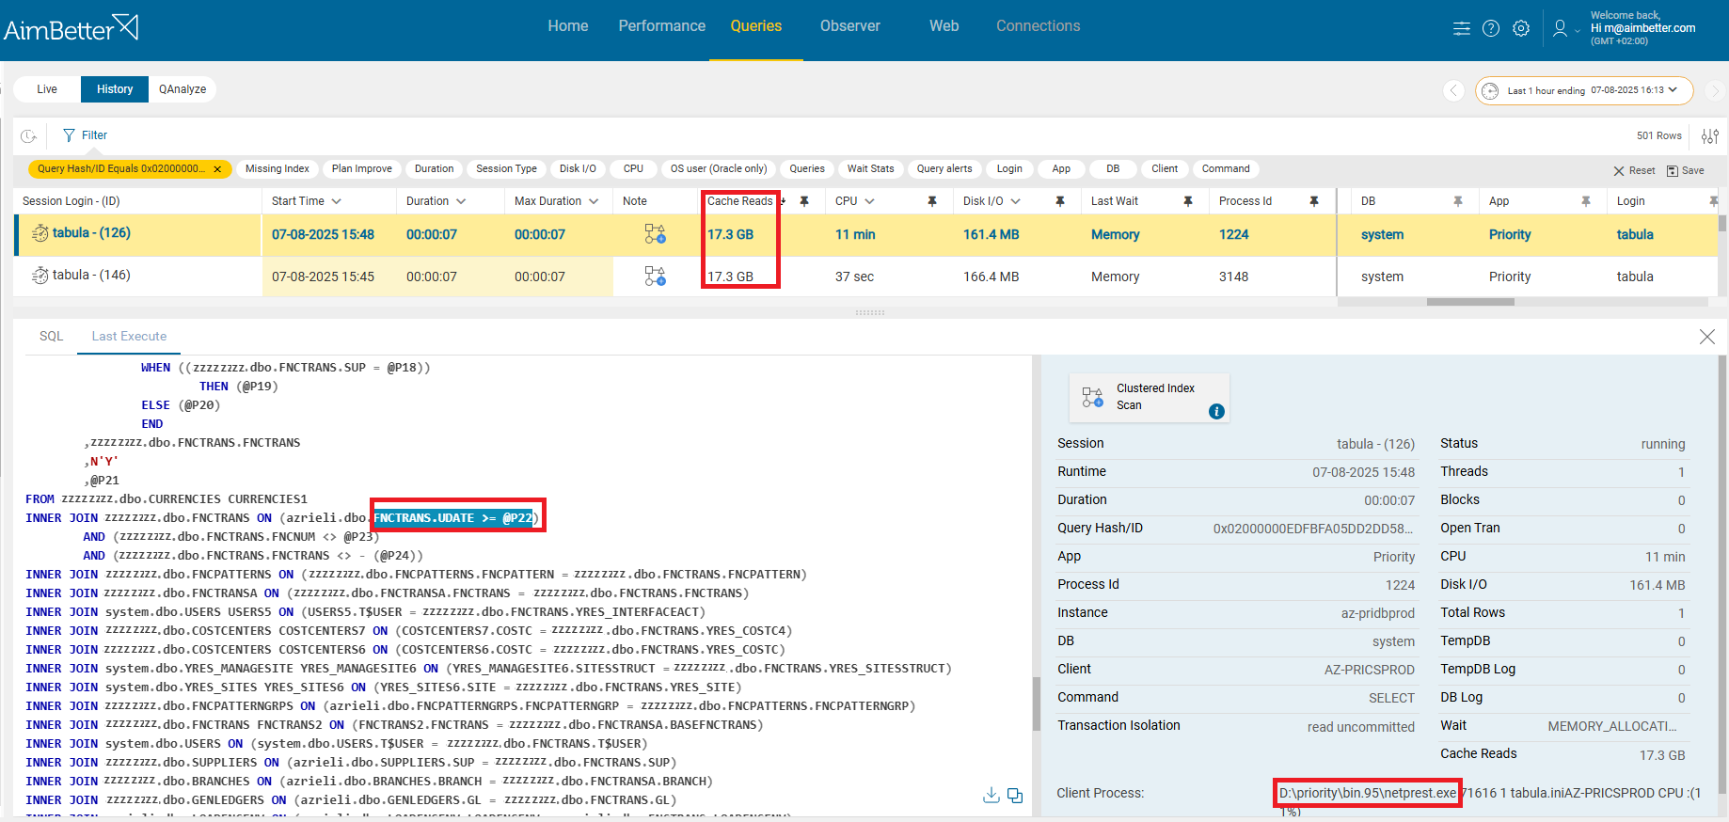Save the current filter set
The height and width of the screenshot is (822, 1729).
coord(1686,170)
